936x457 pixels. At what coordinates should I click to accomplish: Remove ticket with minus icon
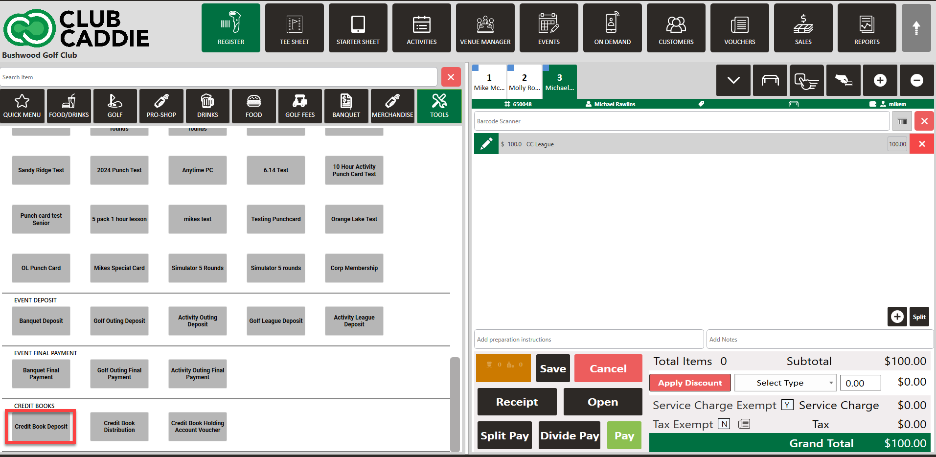tap(916, 80)
